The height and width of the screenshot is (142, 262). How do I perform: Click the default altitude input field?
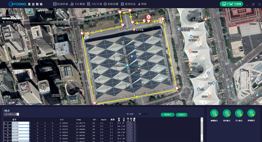143,114
